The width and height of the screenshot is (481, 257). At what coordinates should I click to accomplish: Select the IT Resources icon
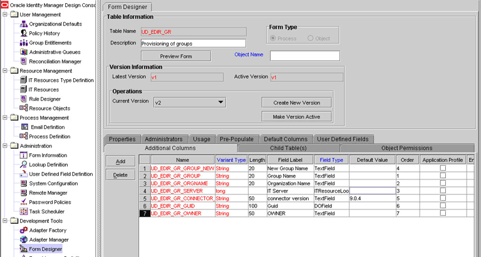coord(24,89)
